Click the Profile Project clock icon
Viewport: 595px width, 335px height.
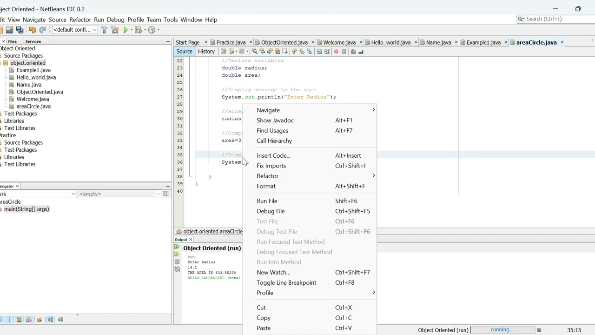pyautogui.click(x=152, y=30)
